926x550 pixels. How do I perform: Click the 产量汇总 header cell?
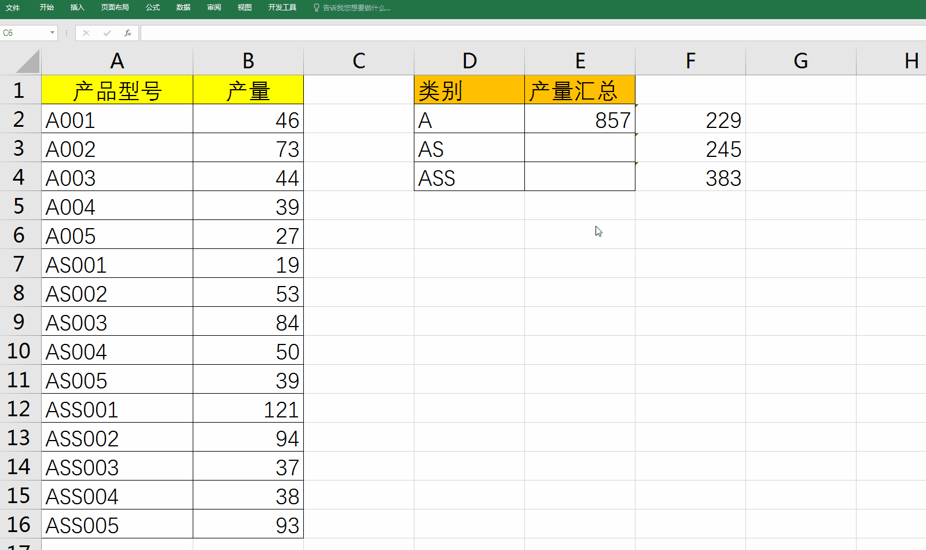click(580, 90)
